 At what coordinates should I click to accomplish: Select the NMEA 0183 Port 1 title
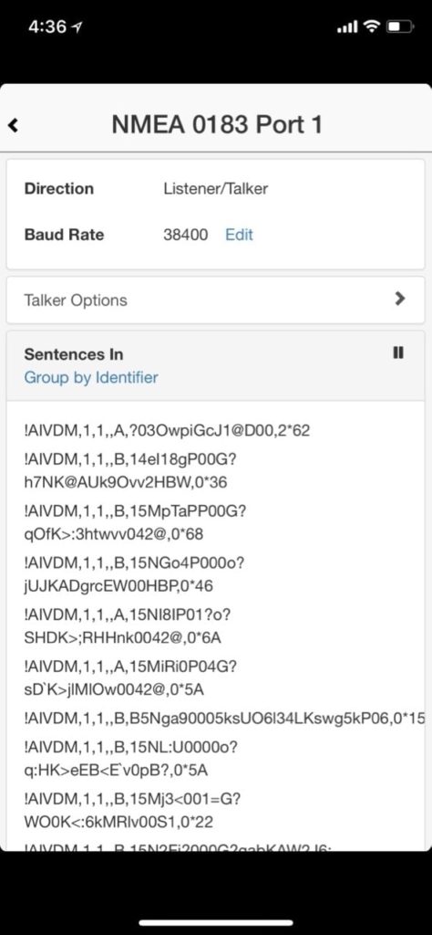pos(217,125)
